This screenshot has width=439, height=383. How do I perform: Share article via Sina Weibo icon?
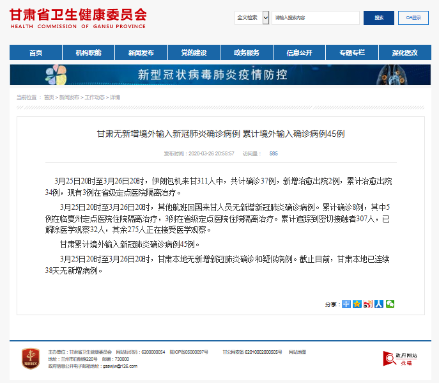[368, 304]
